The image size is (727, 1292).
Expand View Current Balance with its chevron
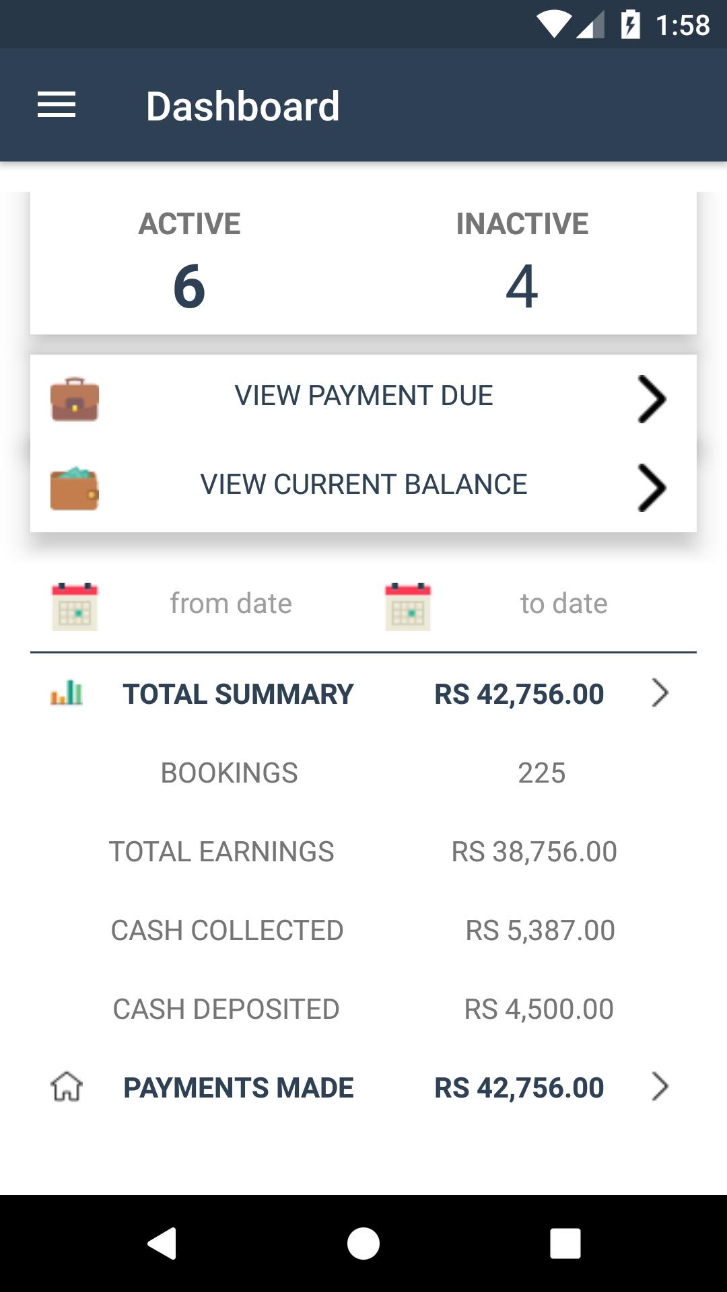652,488
